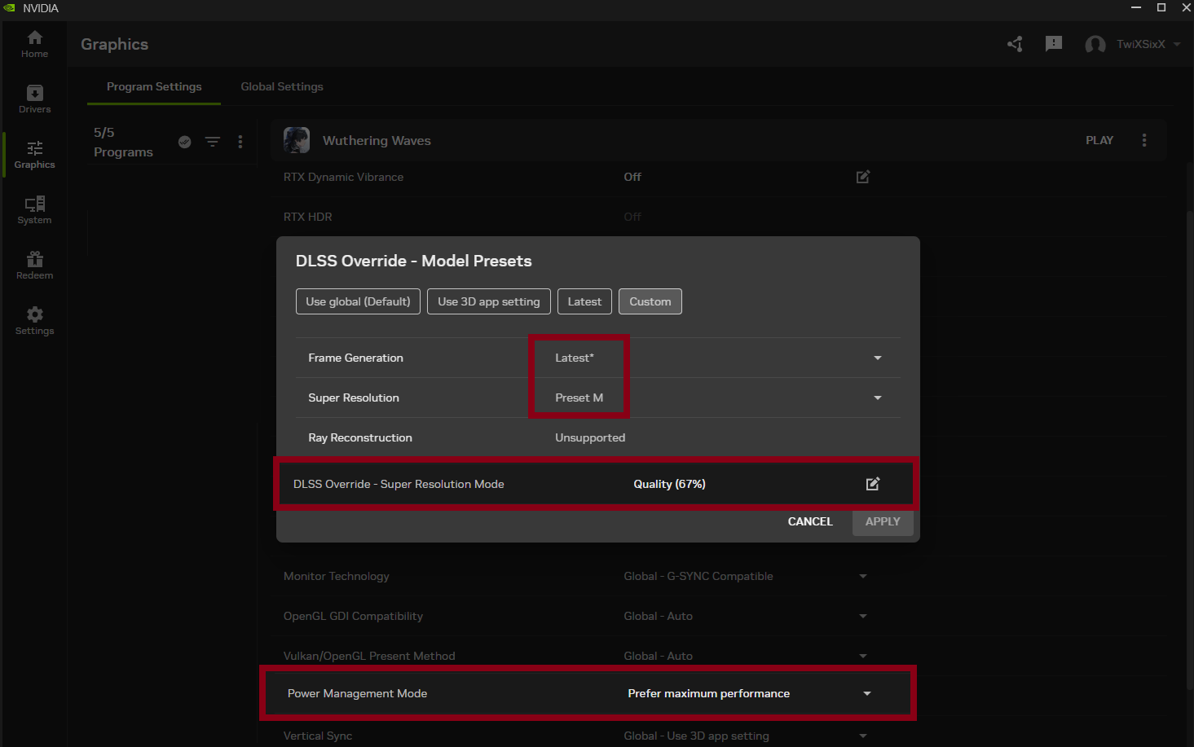1194x747 pixels.
Task: Expand the Super Resolution preset dropdown
Action: (878, 398)
